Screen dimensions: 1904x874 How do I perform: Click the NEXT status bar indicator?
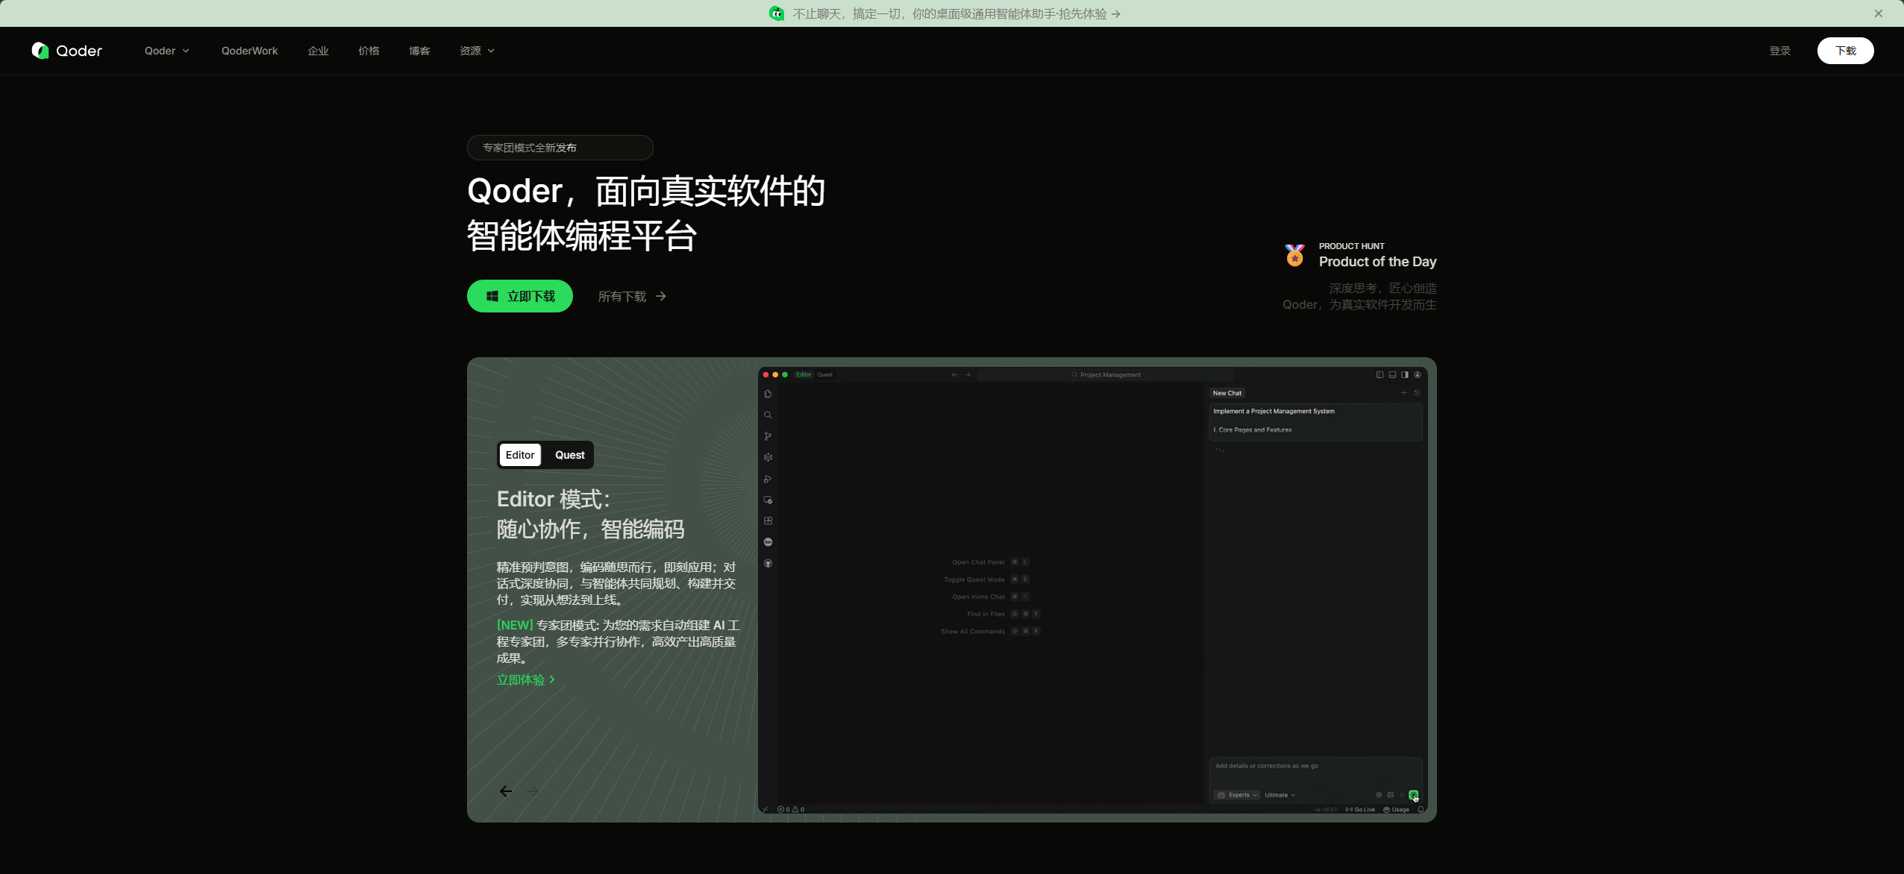[1326, 809]
